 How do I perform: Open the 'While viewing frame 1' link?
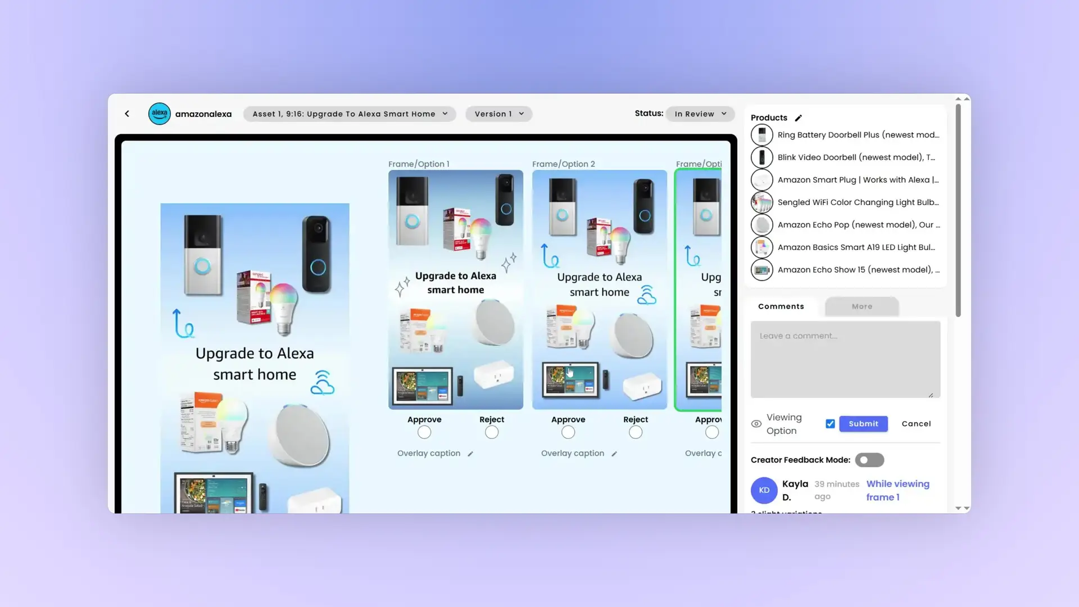click(897, 490)
